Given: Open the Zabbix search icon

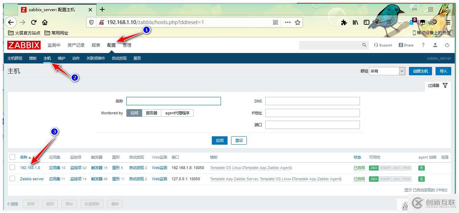Looking at the screenshot, I should pos(364,45).
